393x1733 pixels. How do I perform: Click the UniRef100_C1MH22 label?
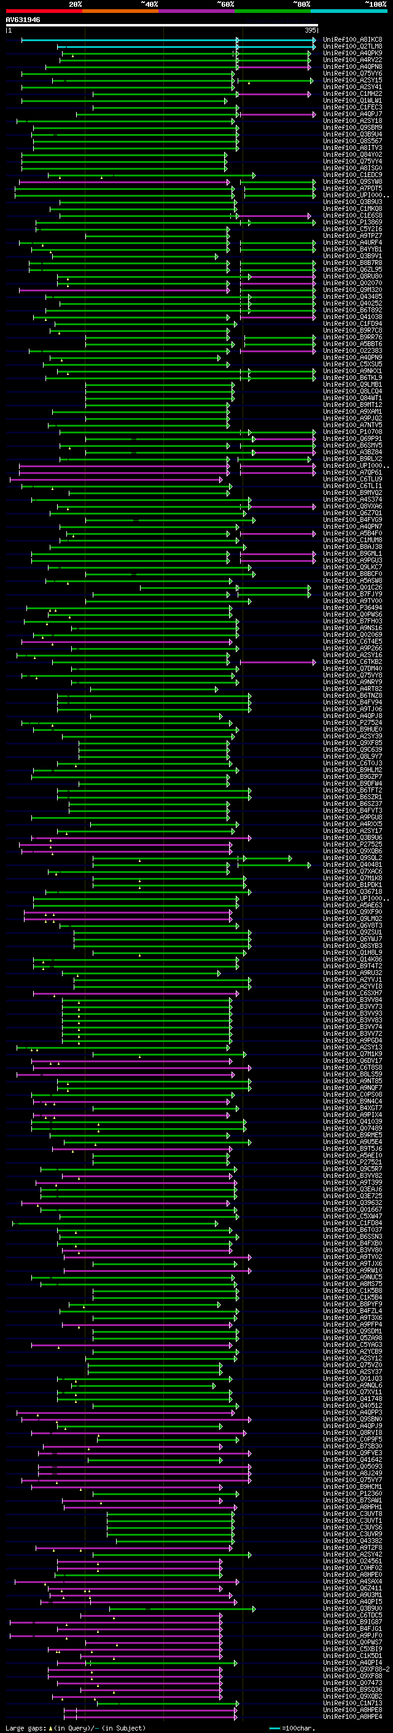tap(352, 93)
